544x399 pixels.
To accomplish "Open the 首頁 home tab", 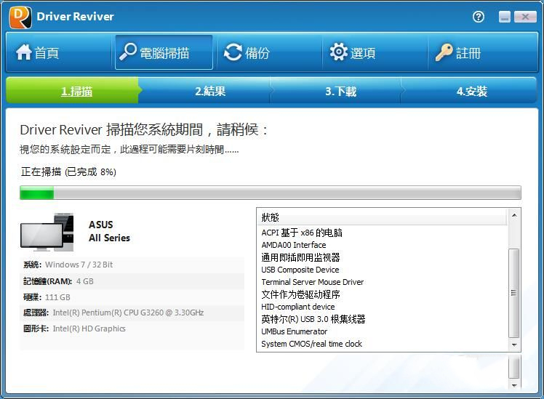I will 58,52.
